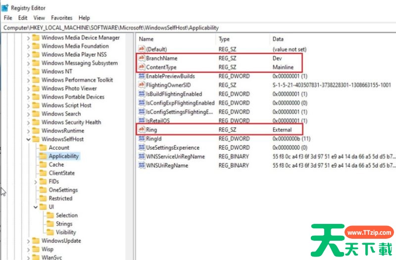Click the EnablePreviewBuilds DWORD icon
Viewport: 396px width, 260px height.
point(142,76)
